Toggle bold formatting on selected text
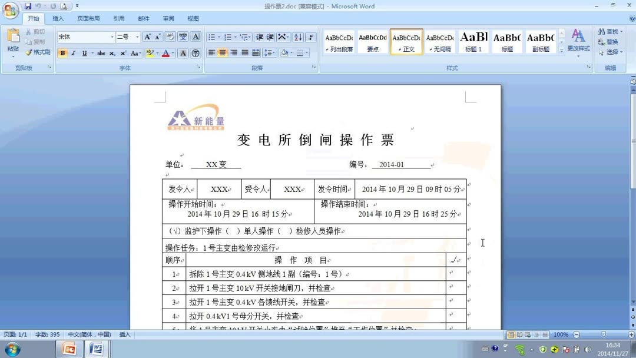 pos(62,53)
